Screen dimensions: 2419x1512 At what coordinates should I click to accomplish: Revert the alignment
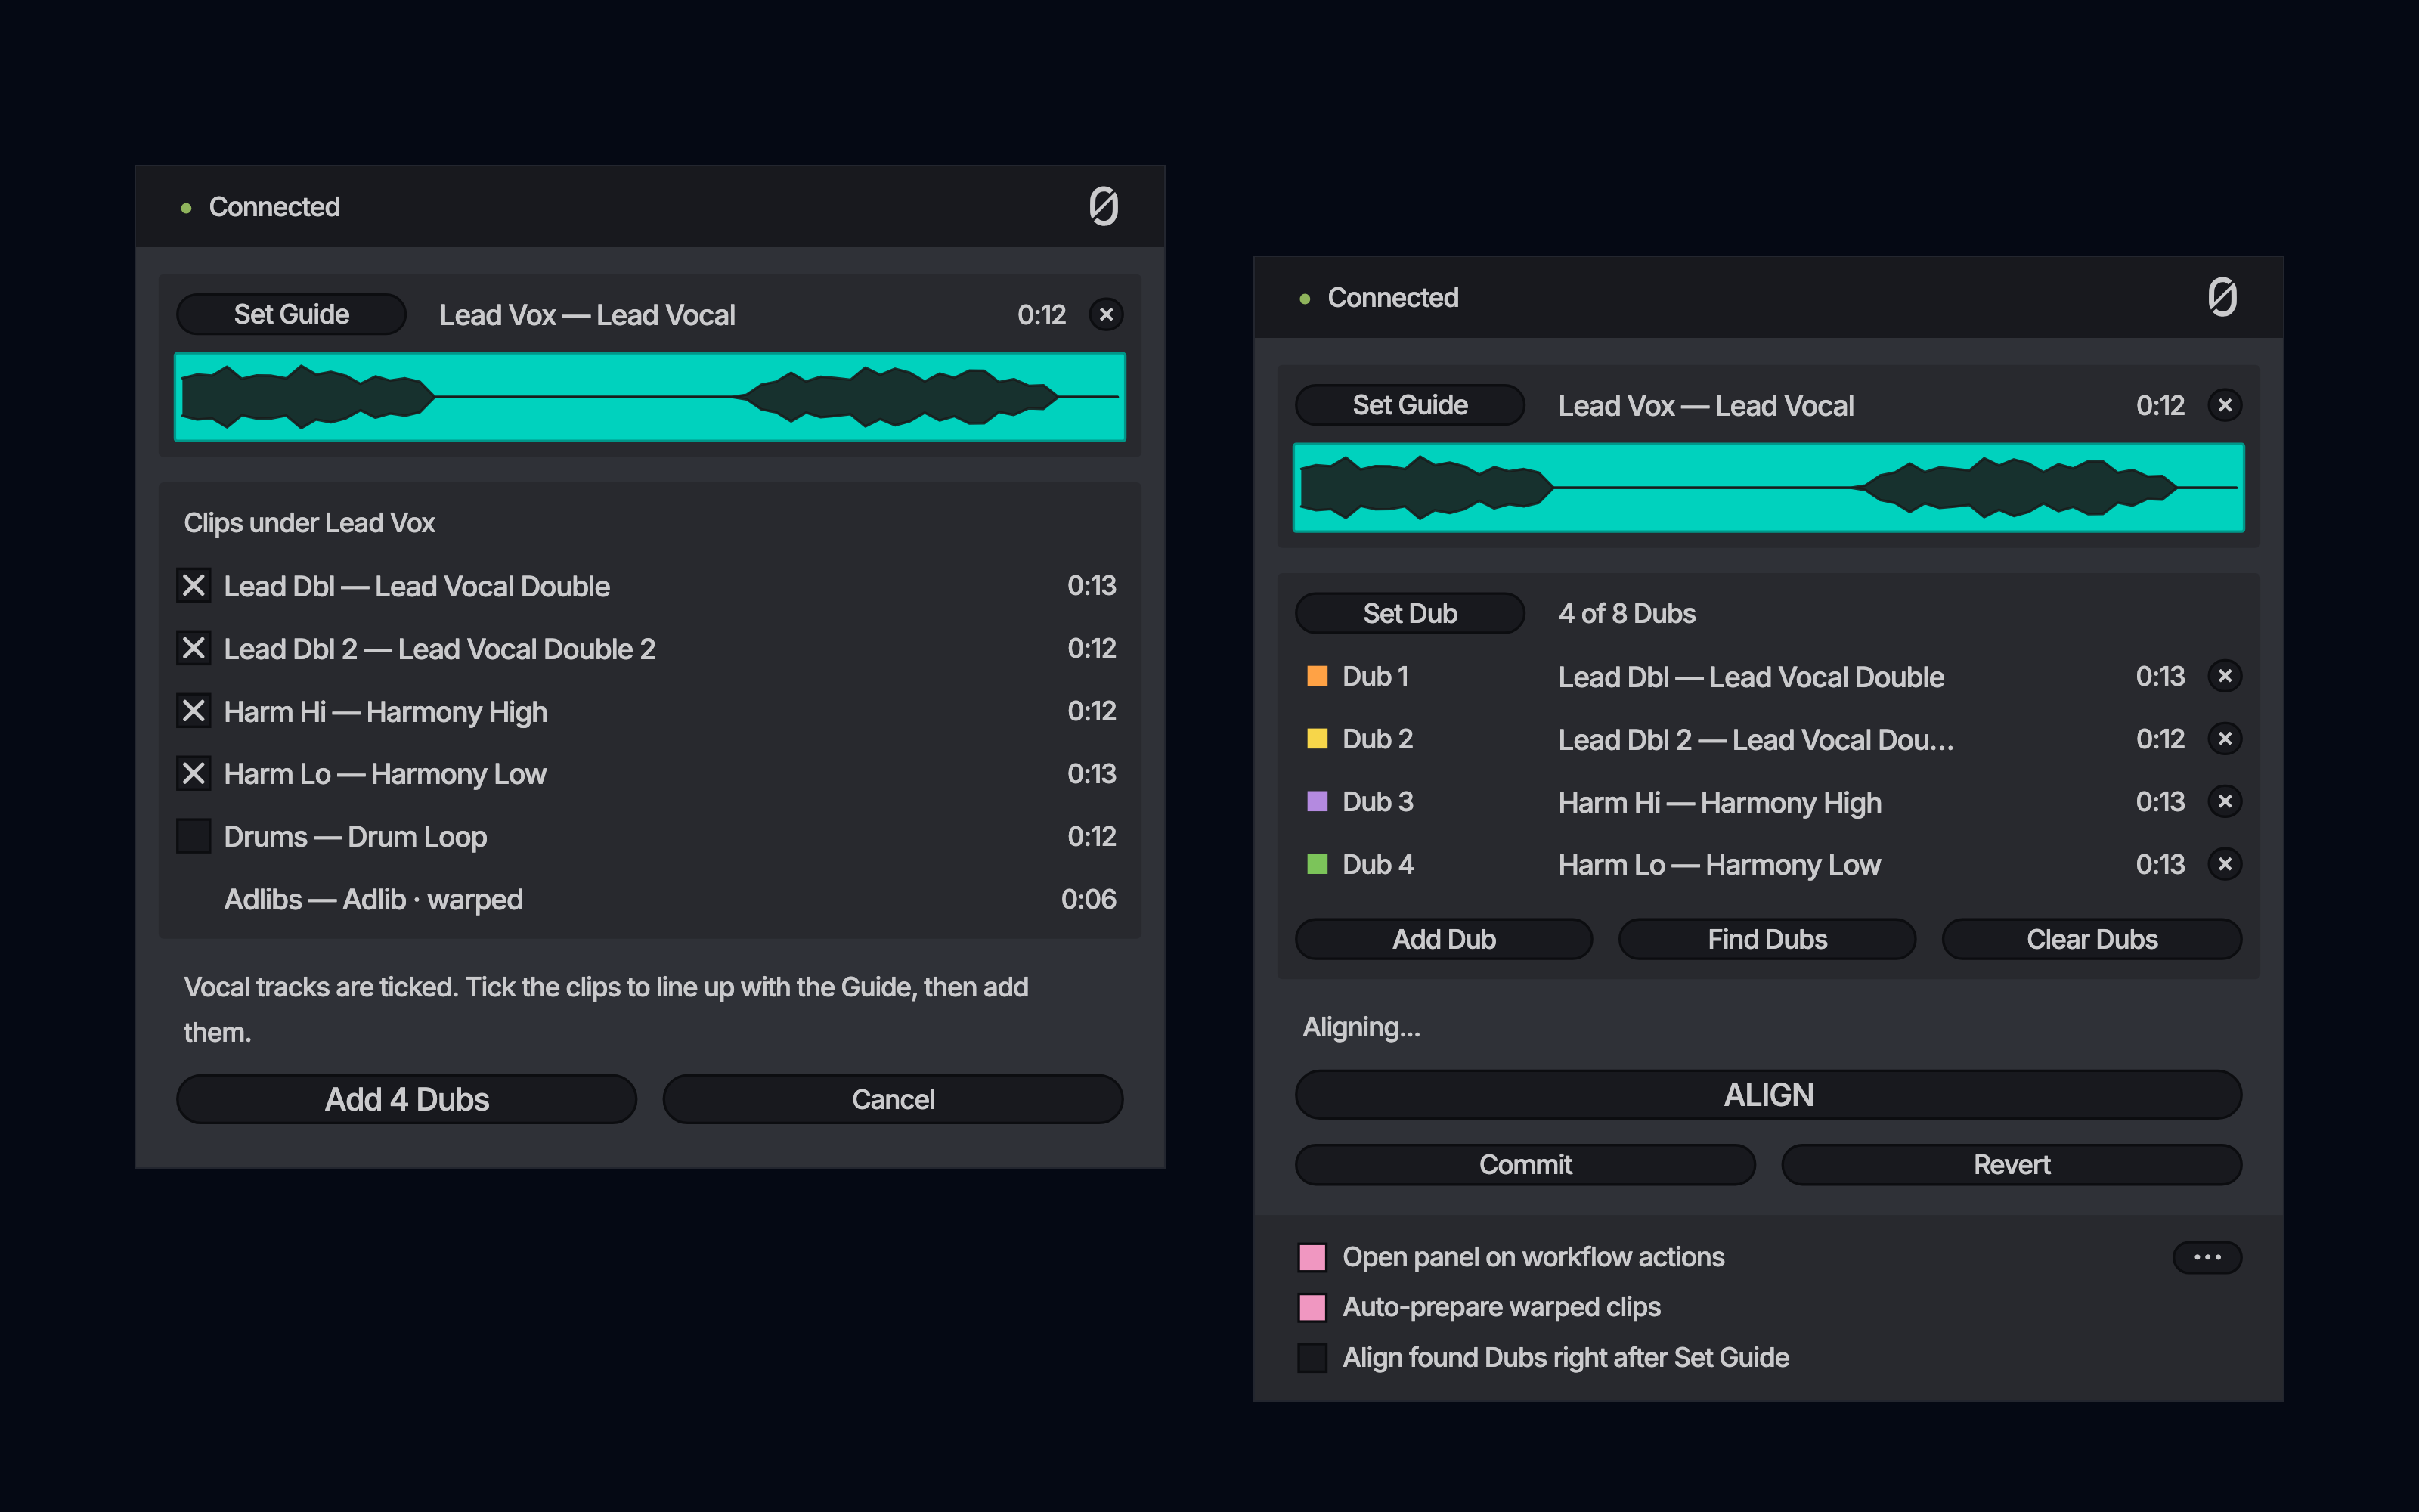coord(2011,1165)
